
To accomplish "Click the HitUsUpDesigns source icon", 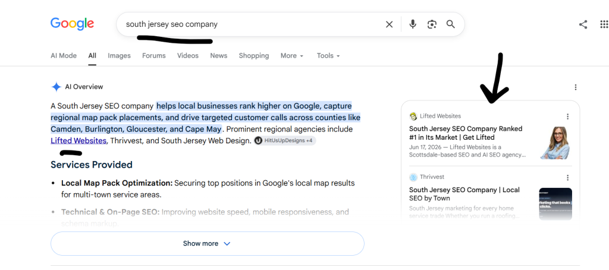I will click(258, 140).
